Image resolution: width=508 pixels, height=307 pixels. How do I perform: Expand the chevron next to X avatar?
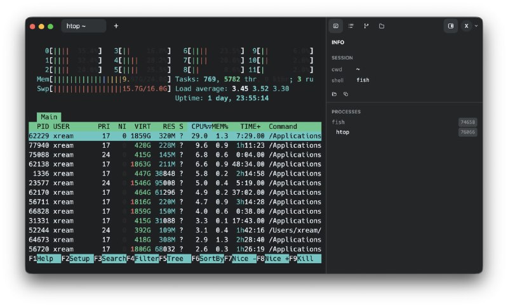(476, 26)
